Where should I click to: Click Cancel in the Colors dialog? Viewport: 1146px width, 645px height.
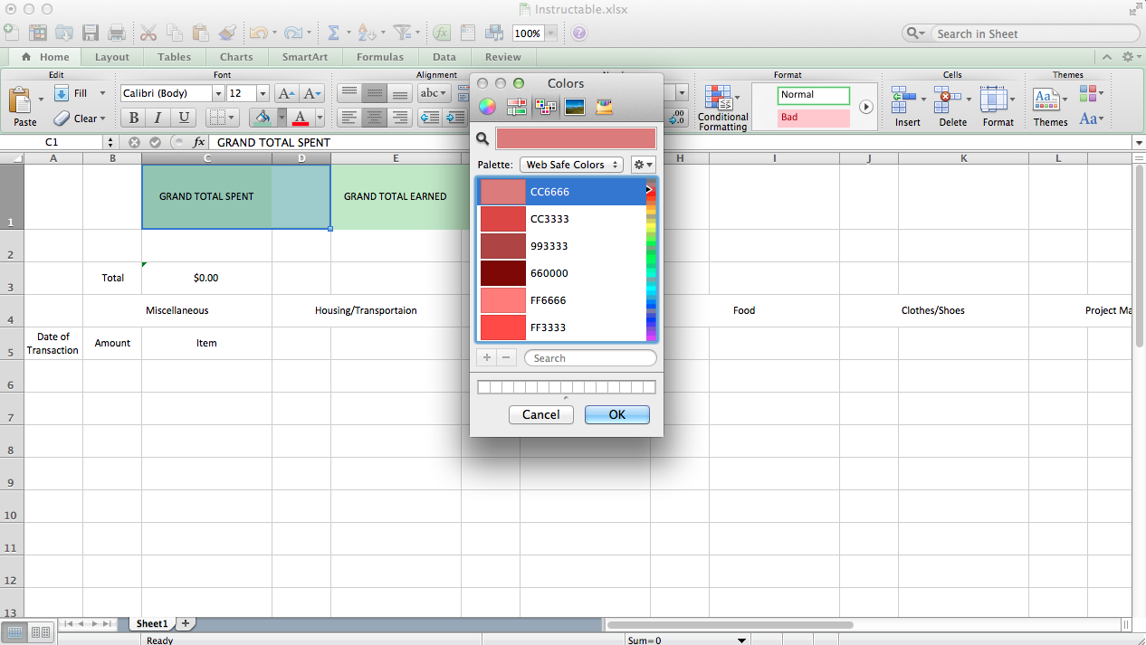[x=541, y=414]
